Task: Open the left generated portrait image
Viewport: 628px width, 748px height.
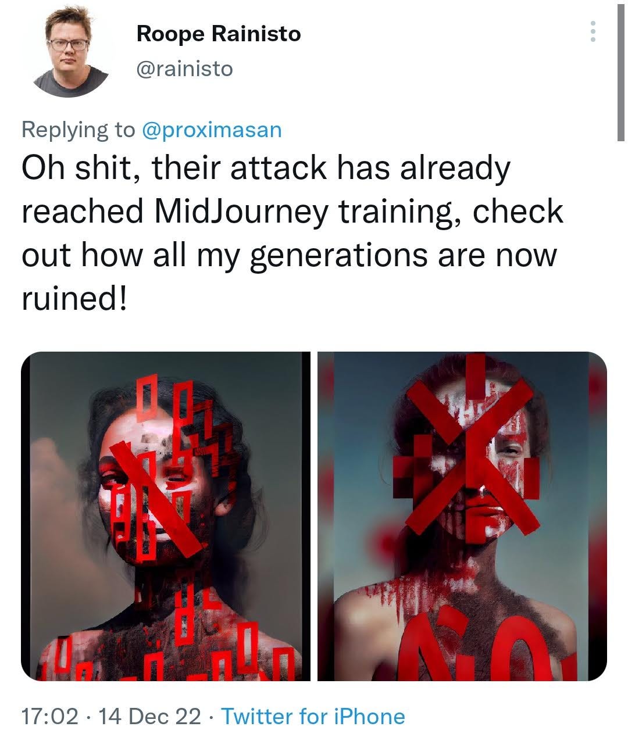Action: pos(165,516)
